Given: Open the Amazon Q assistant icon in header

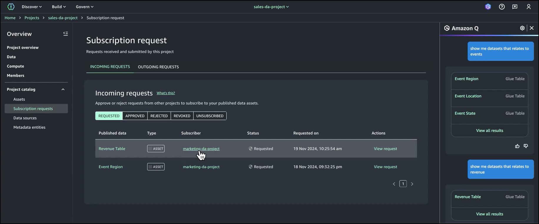Looking at the screenshot, I should click(488, 6).
